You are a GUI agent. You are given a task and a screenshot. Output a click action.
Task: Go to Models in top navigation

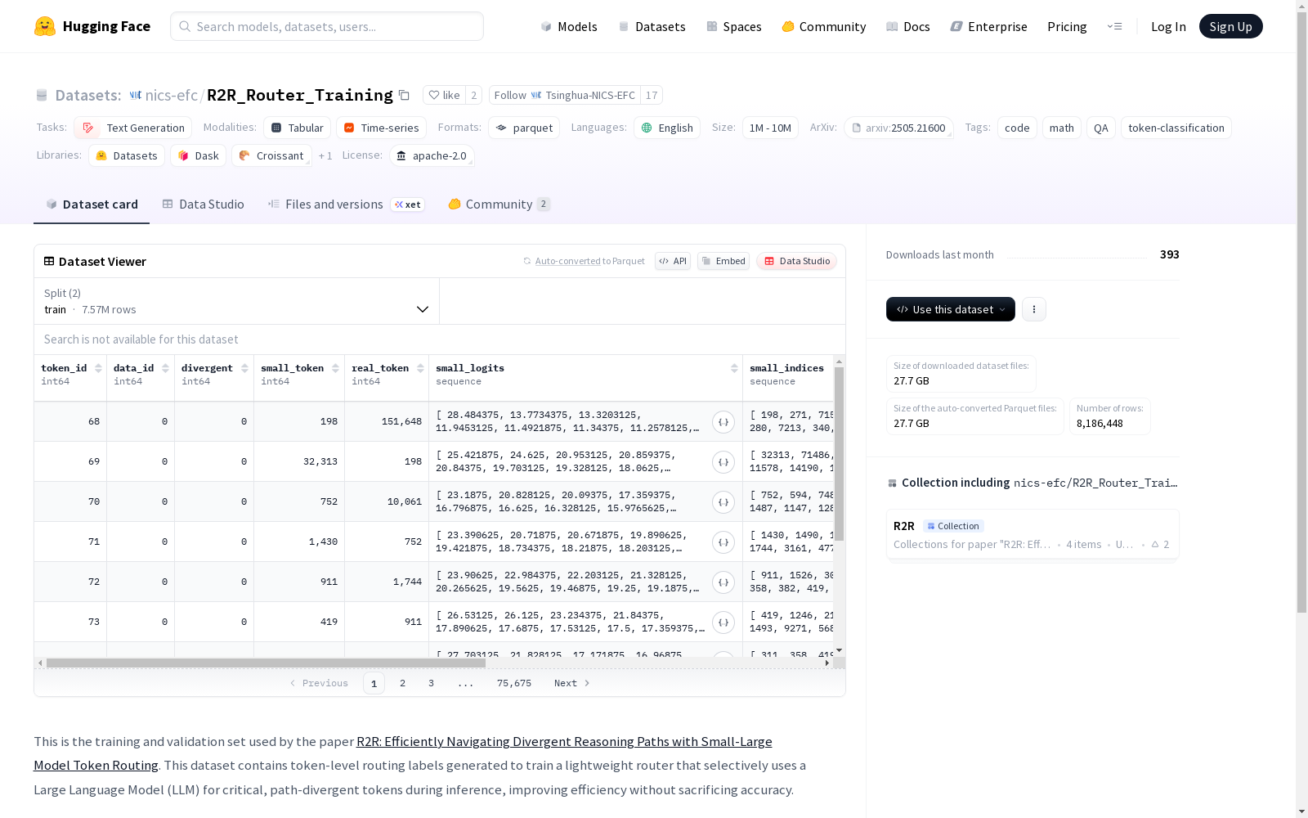[x=569, y=26]
